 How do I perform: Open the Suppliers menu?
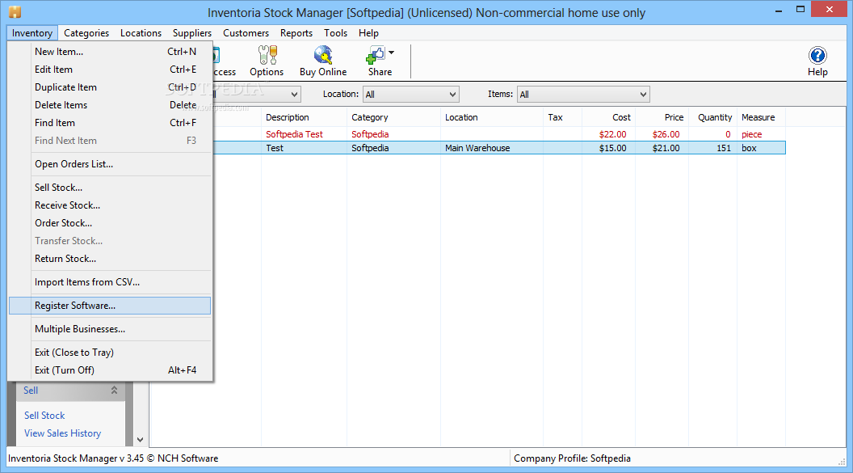tap(192, 33)
